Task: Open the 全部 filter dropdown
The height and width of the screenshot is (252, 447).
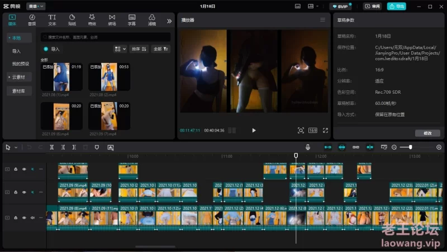Action: (x=161, y=49)
